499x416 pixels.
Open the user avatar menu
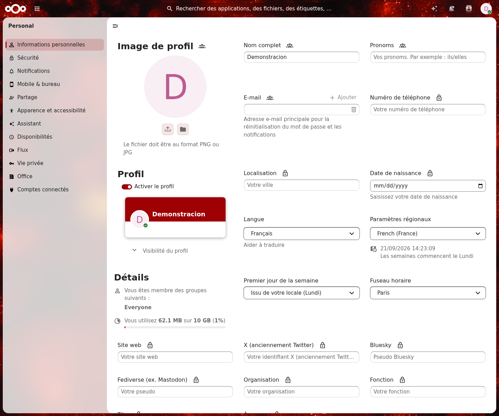[x=486, y=9]
